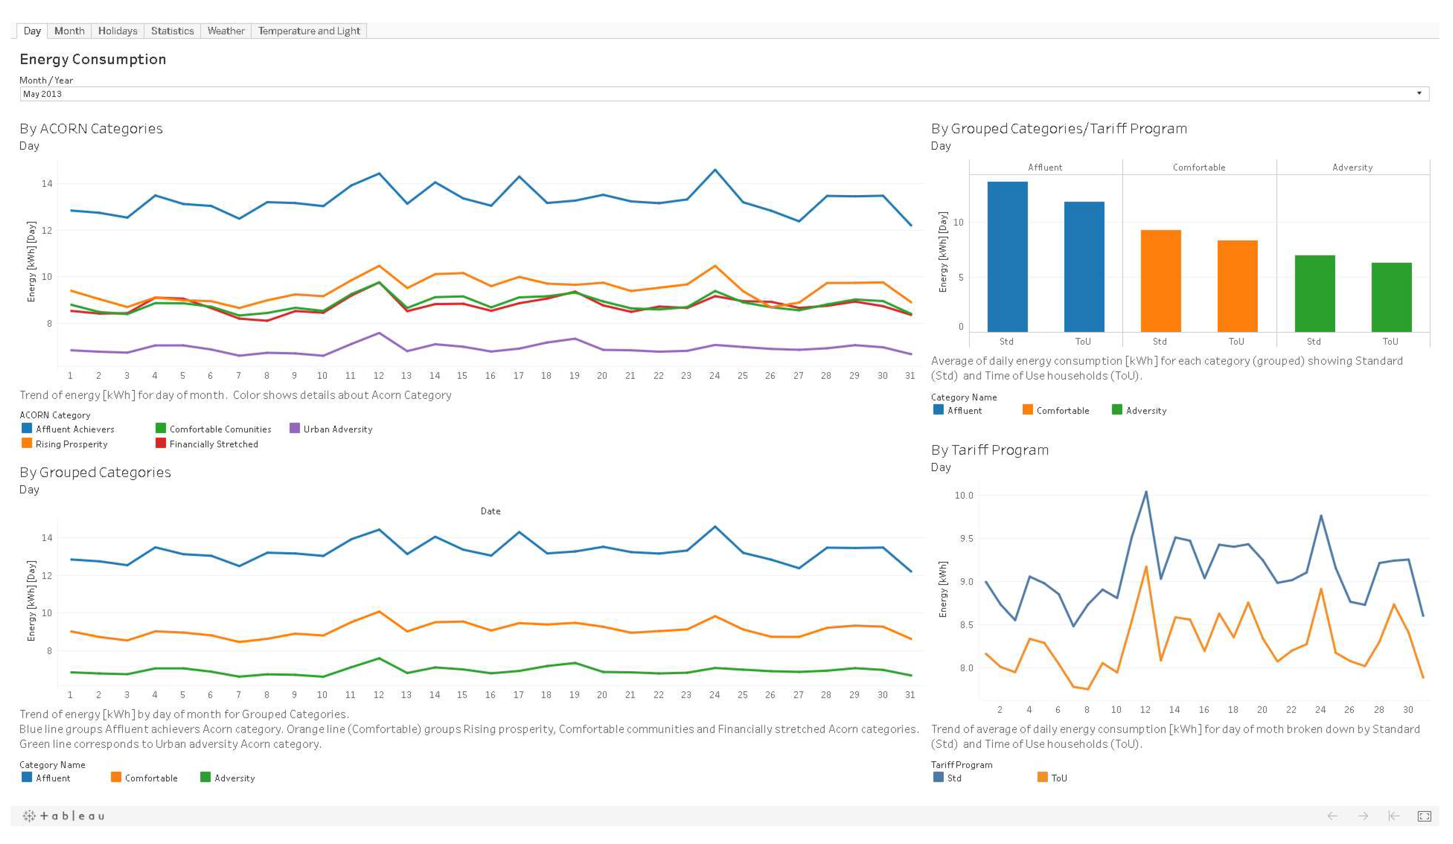1453x844 pixels.
Task: Click the Affluent Std blue bar
Action: (1007, 257)
